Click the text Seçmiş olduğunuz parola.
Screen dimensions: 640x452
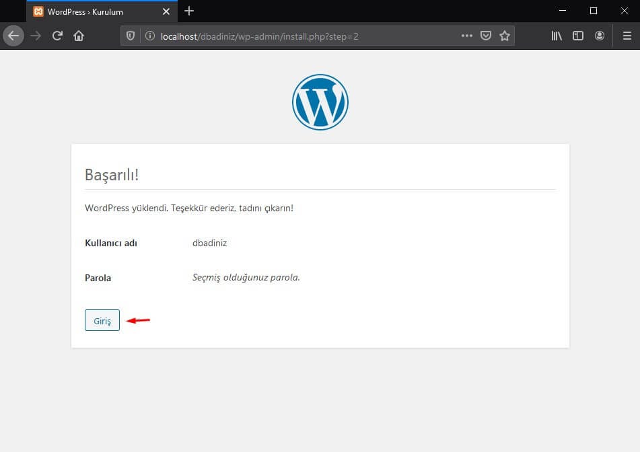coord(246,277)
